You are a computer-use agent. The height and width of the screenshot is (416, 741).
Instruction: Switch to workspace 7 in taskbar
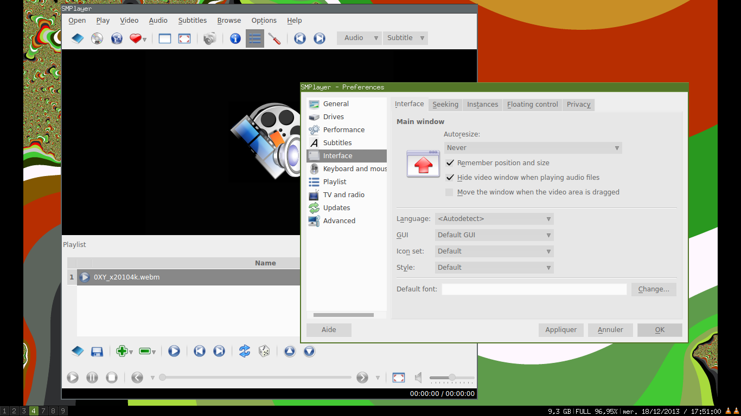(43, 411)
